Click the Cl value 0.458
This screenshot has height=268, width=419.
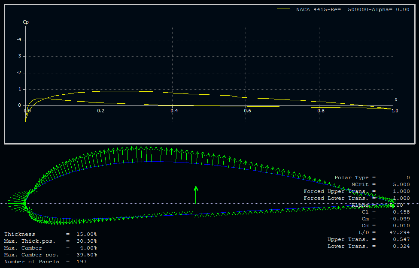coord(401,212)
